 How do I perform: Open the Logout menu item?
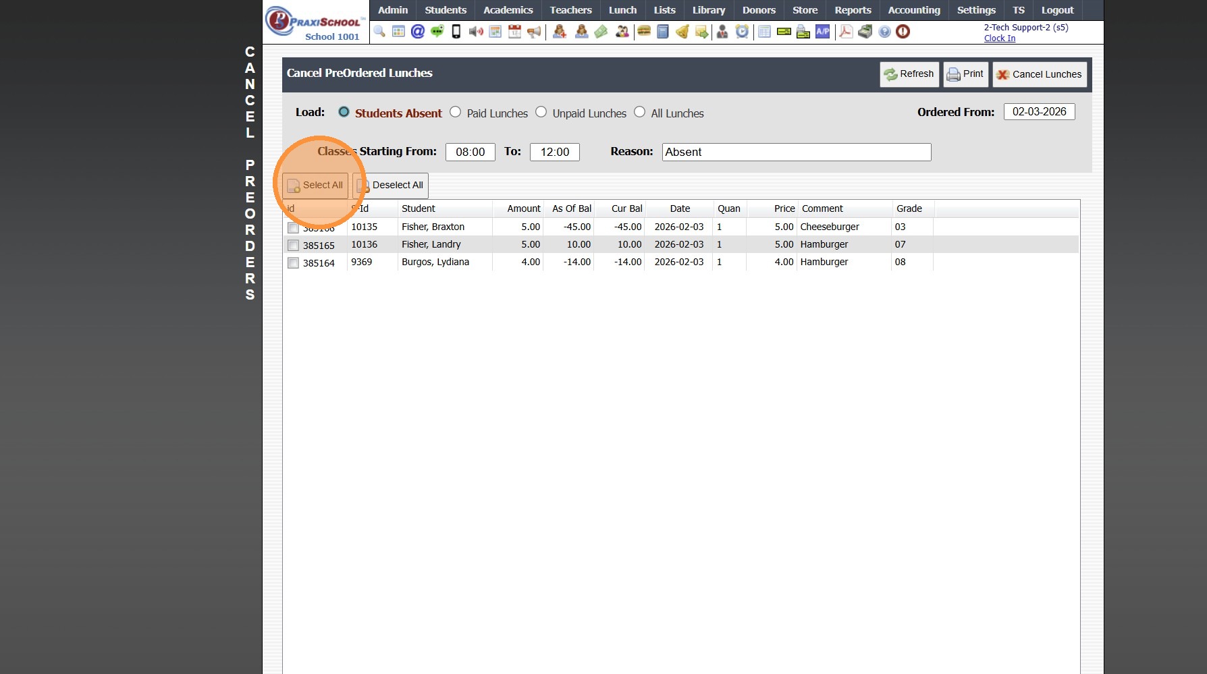tap(1057, 10)
